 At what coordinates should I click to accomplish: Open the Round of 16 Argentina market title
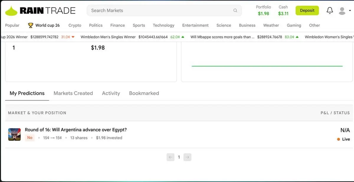(x=76, y=130)
